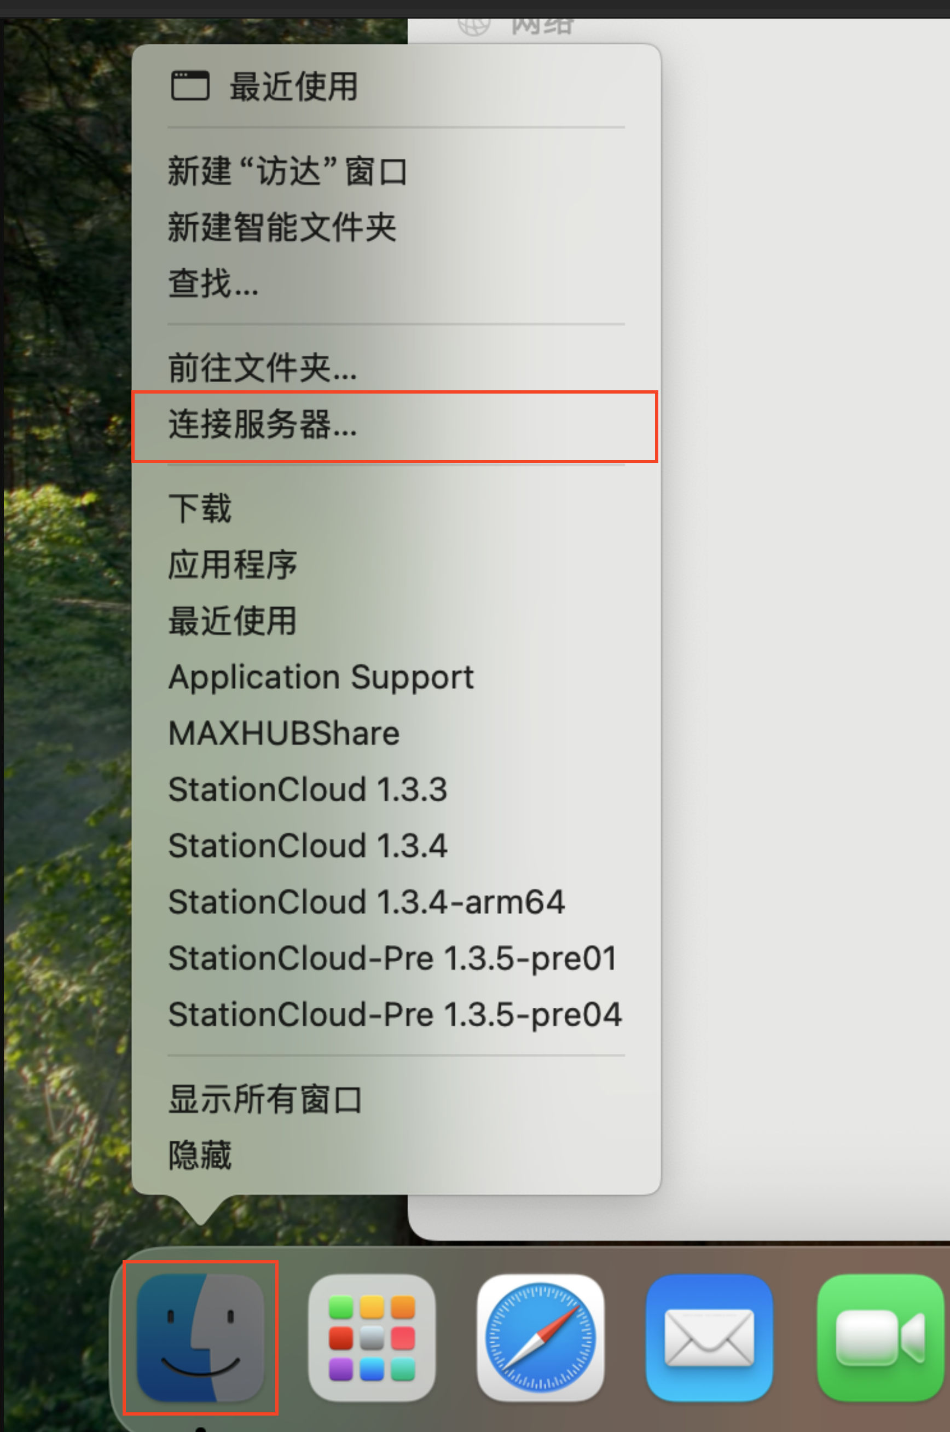Viewport: 950px width, 1432px height.
Task: Open the 下载 folder entry
Action: 200,508
